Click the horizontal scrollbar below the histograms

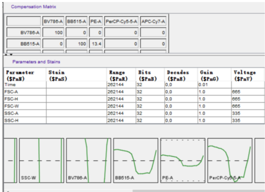pos(199,191)
